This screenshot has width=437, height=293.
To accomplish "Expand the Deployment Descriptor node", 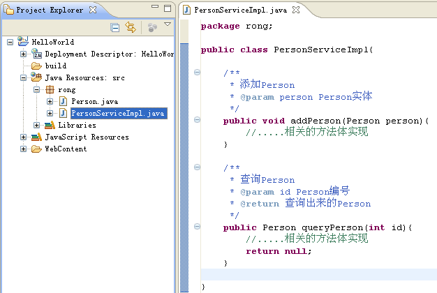I will (24, 54).
